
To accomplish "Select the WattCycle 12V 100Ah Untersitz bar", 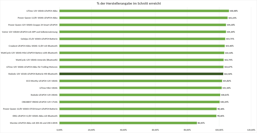I will tap(141, 60).
